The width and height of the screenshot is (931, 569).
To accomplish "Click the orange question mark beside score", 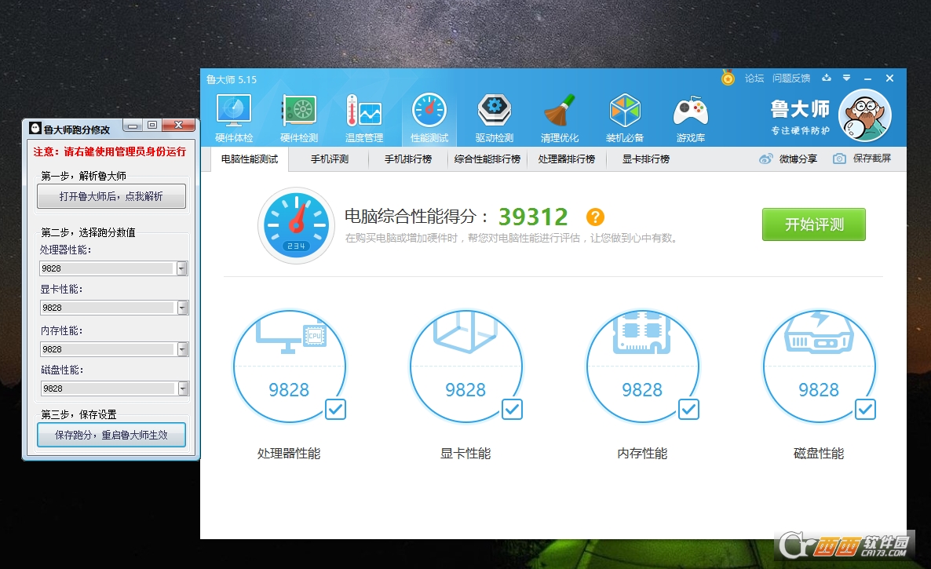I will tap(596, 217).
